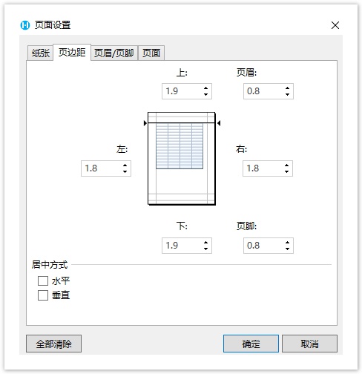Increase the 页眉 header margin value
This screenshot has width=362, height=374.
pyautogui.click(x=287, y=88)
